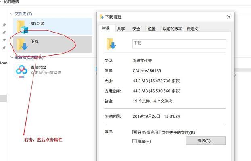Click the 3D 对象 label
This screenshot has width=251, height=161.
(38, 24)
